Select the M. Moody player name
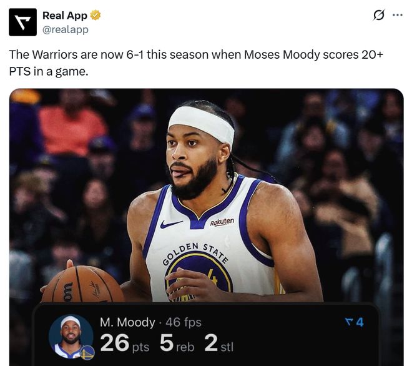 pos(127,322)
